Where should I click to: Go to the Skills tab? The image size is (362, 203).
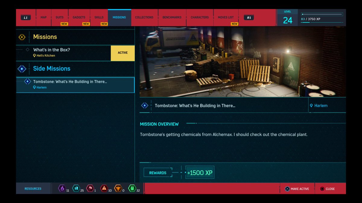(x=99, y=17)
